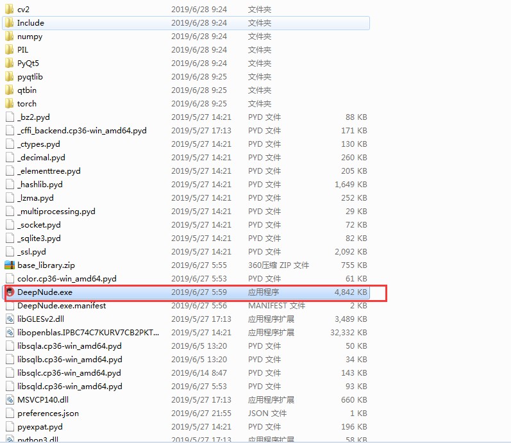Select the PIL folder name

(x=22, y=50)
